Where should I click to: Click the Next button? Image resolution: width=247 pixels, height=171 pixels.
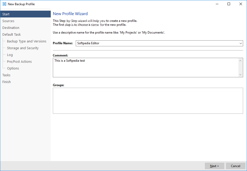pyautogui.click(x=214, y=166)
